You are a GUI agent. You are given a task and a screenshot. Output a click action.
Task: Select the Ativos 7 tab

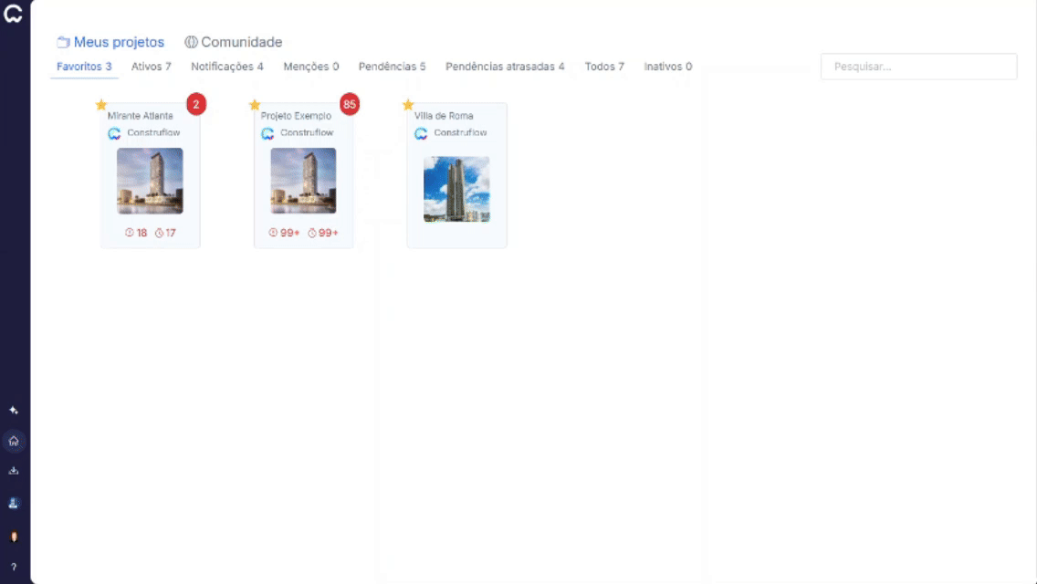pyautogui.click(x=152, y=67)
